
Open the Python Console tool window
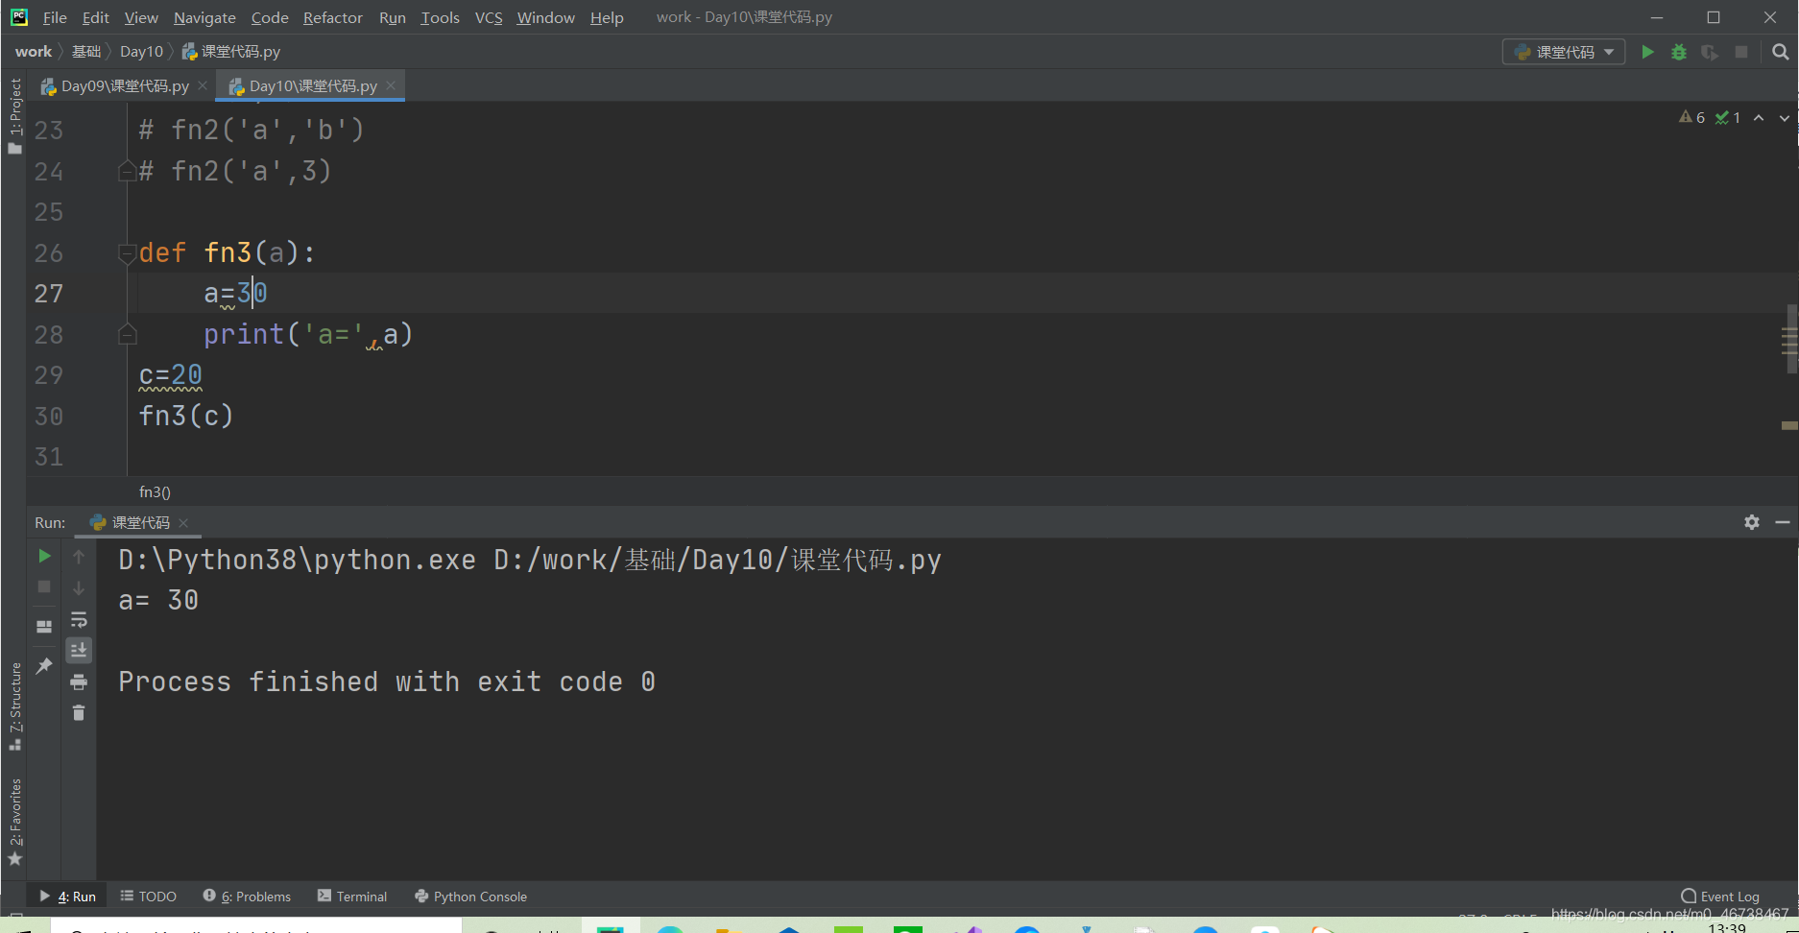471,897
